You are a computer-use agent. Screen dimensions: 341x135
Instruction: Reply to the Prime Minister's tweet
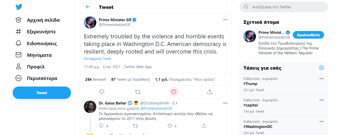tap(102, 92)
